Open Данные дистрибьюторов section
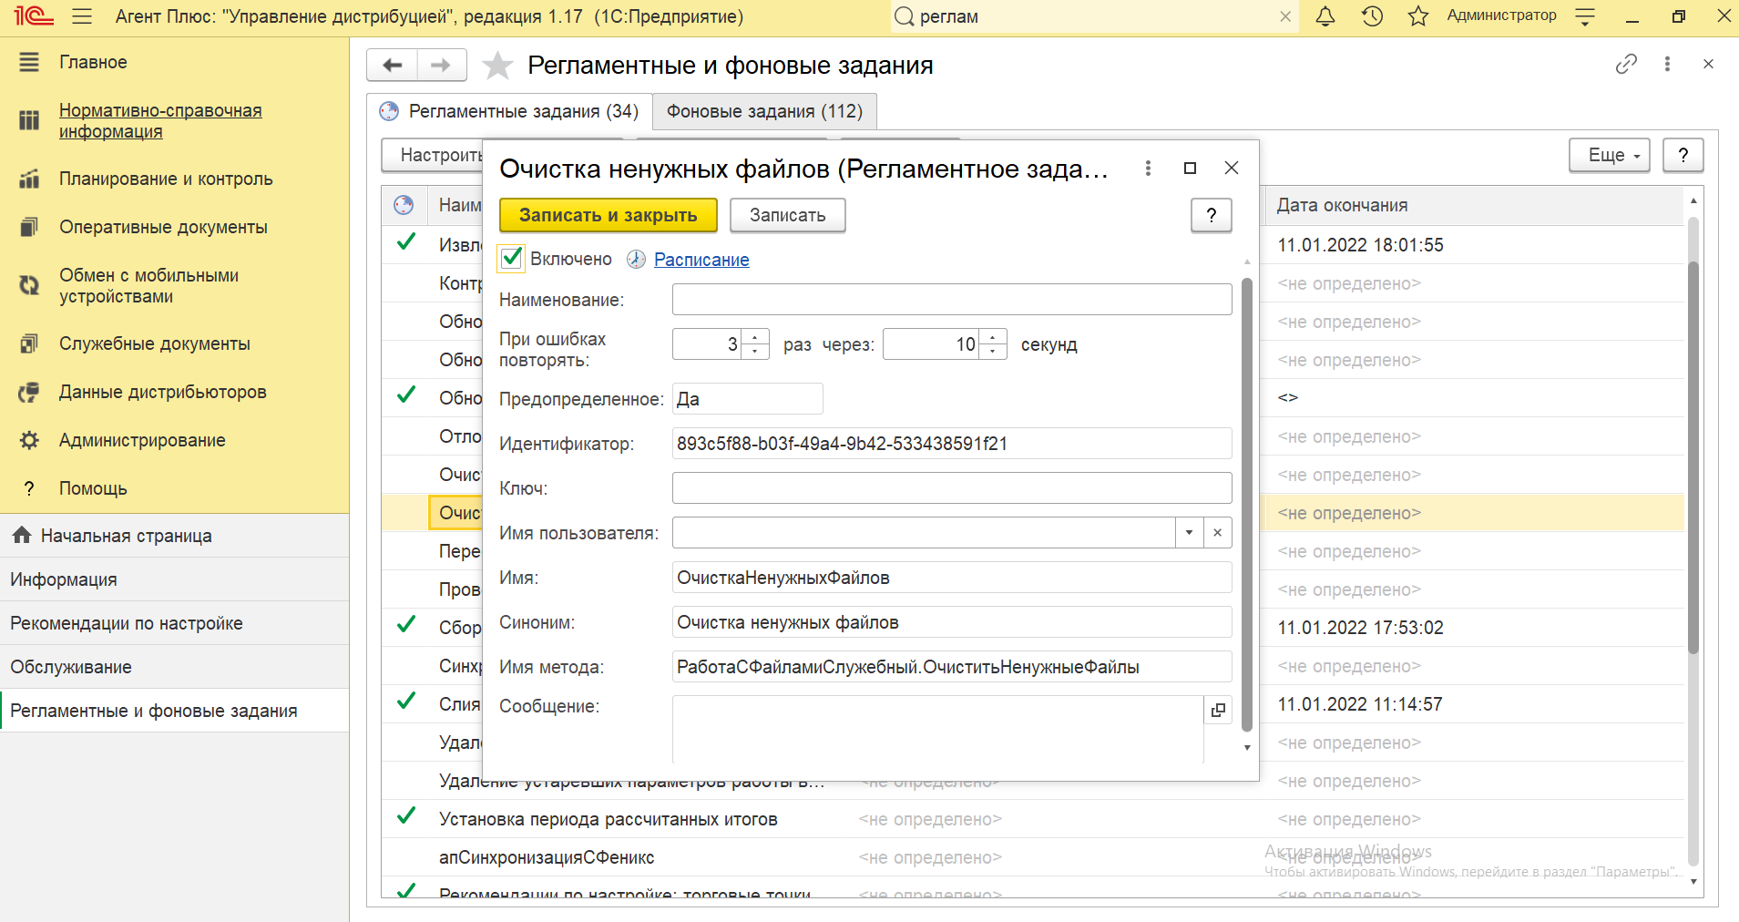Screen dimensions: 1739x922 (x=175, y=392)
